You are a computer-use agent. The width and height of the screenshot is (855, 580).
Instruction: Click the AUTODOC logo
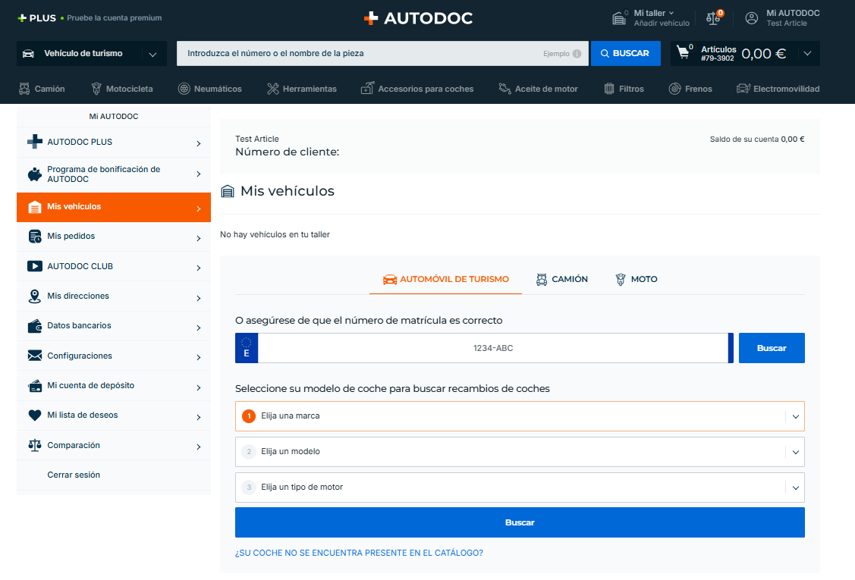click(418, 18)
